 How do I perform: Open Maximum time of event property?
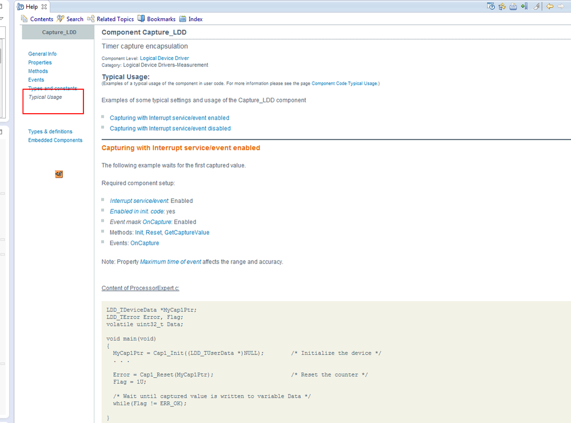click(170, 262)
